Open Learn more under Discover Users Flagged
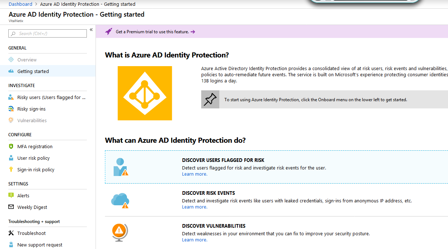Screen dimensions: 448x249 click(x=195, y=174)
